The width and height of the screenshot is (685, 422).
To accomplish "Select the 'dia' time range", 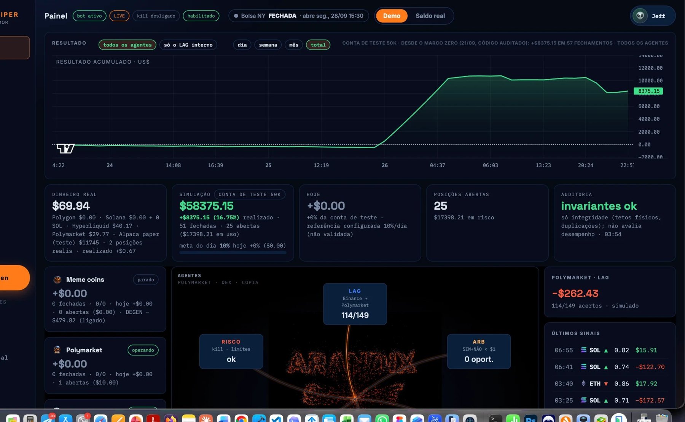I will (242, 45).
